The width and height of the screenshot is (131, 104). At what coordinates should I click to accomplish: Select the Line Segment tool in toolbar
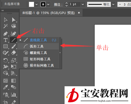tap(14, 40)
